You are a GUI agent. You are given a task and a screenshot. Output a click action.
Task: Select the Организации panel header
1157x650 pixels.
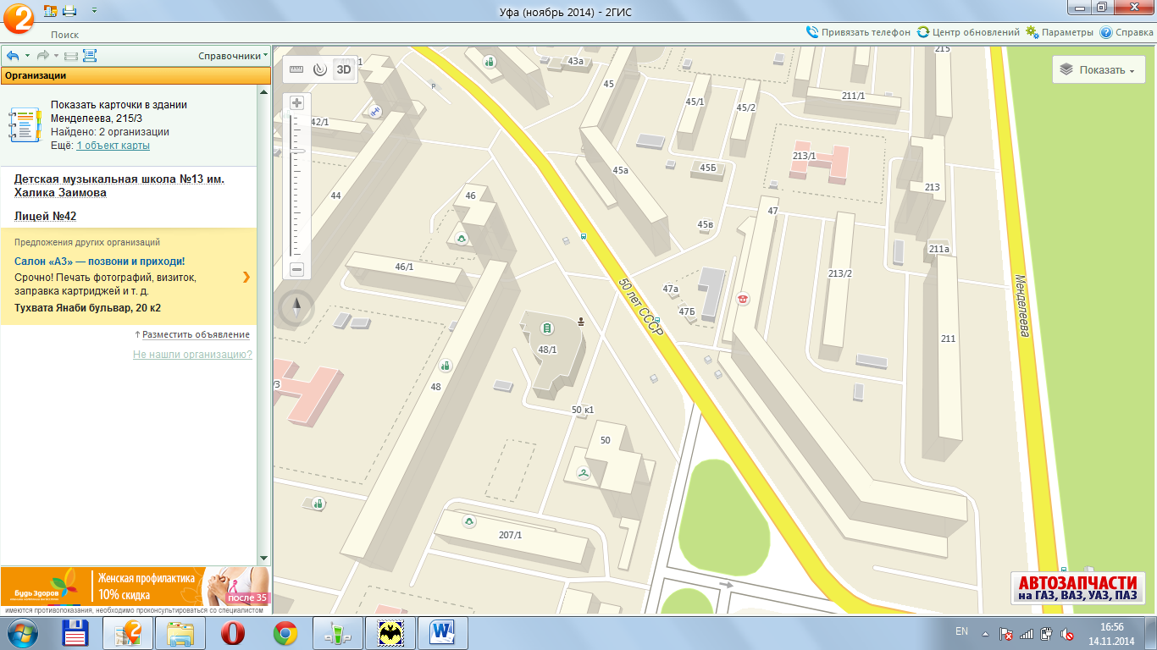pyautogui.click(x=136, y=75)
